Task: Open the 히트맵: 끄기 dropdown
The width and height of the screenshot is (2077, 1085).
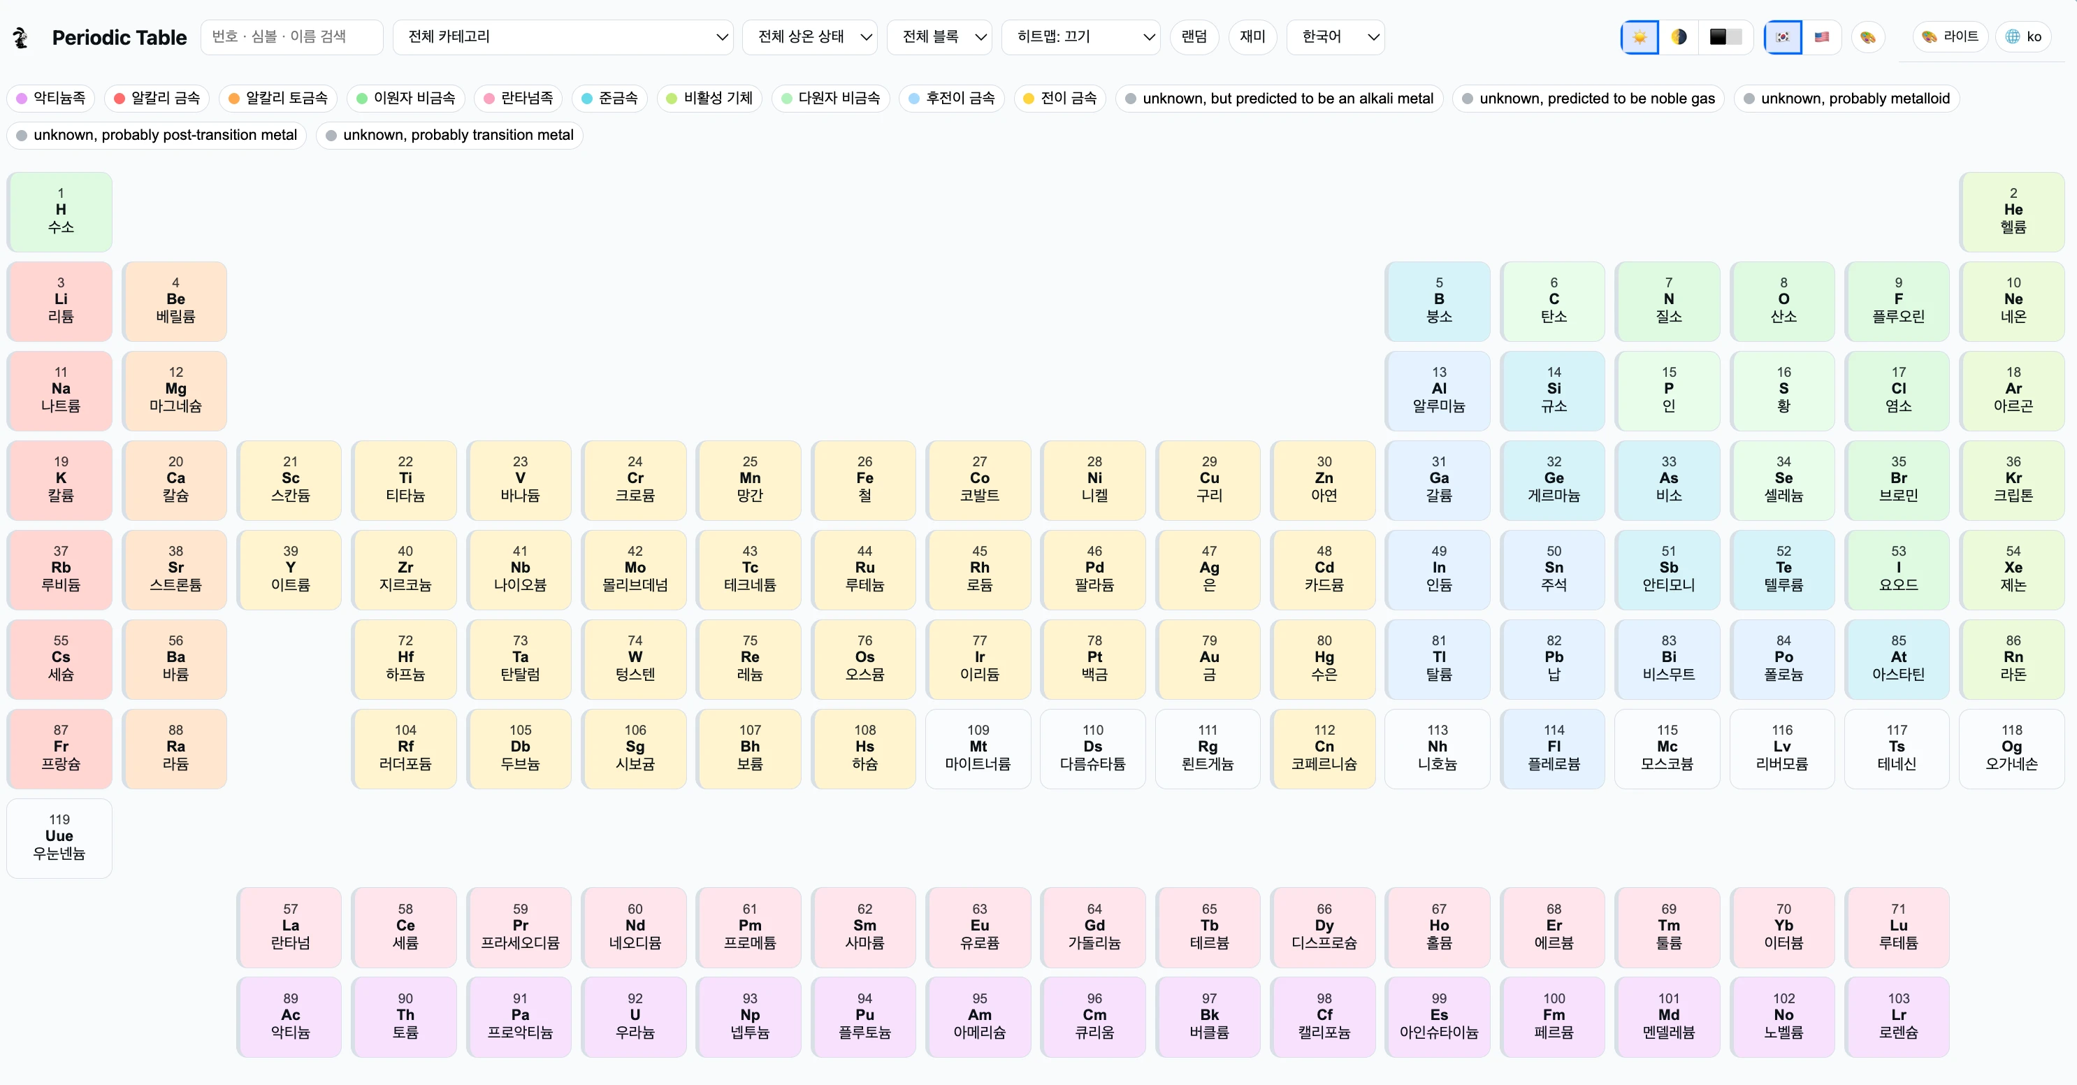Action: [1080, 37]
